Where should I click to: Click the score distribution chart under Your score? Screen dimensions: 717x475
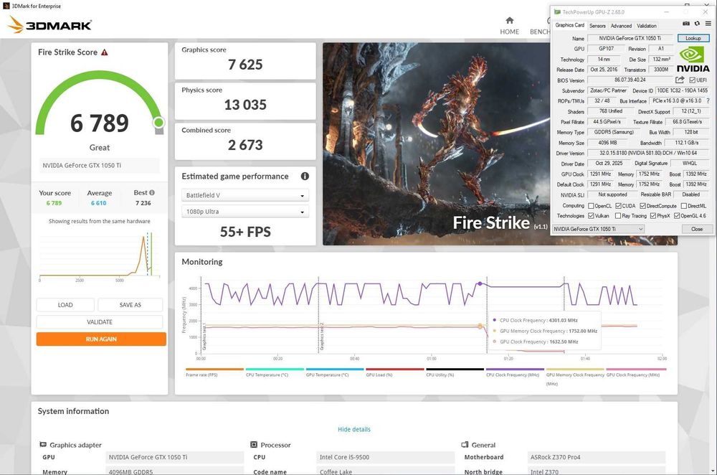pos(100,255)
